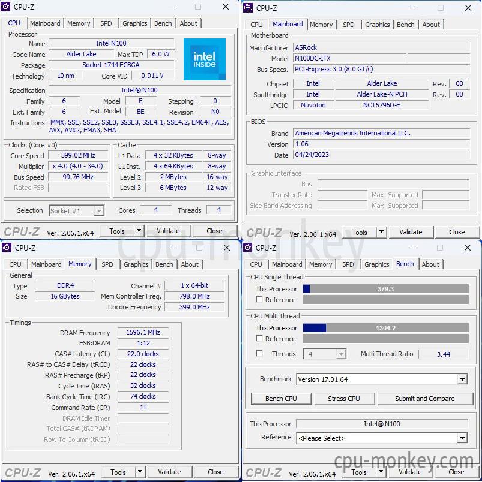Click Submit and Compare button
Viewport: 482px width, 482px height.
click(425, 399)
